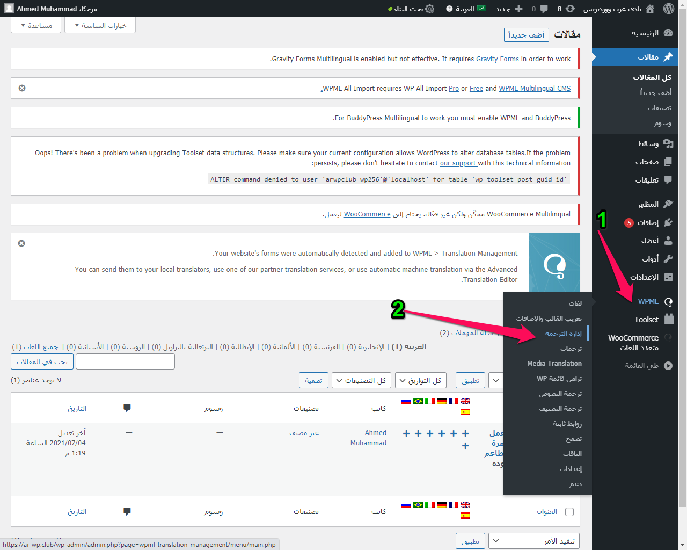
Task: Collapse the sidebar with طي القائمة
Action: [635, 366]
